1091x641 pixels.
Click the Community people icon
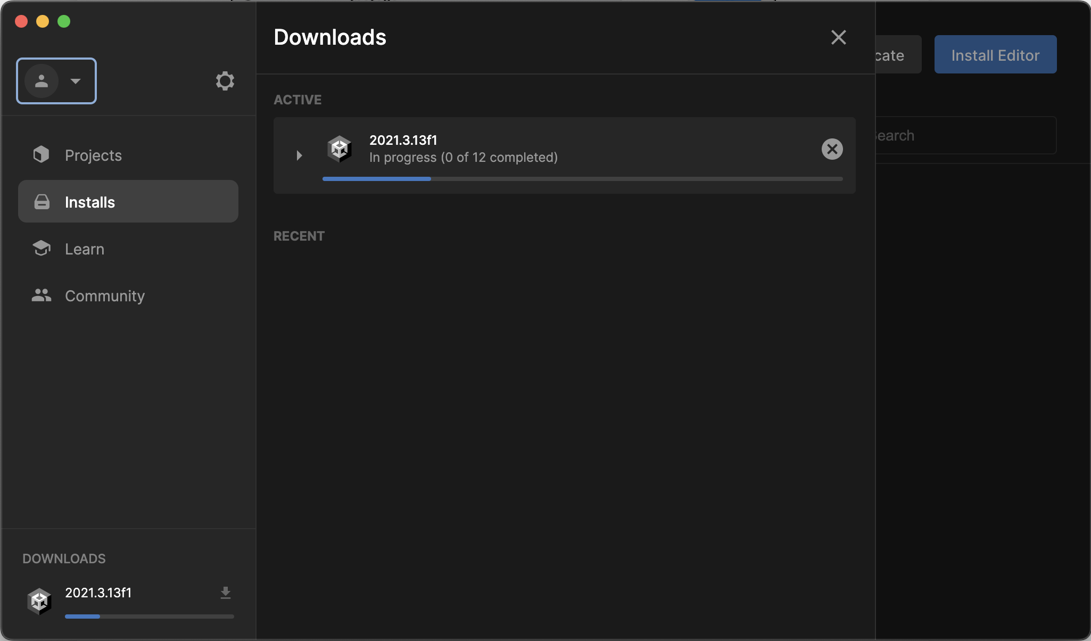click(x=41, y=295)
